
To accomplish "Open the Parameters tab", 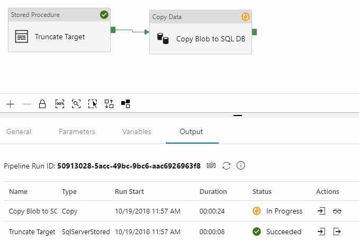I will (77, 131).
